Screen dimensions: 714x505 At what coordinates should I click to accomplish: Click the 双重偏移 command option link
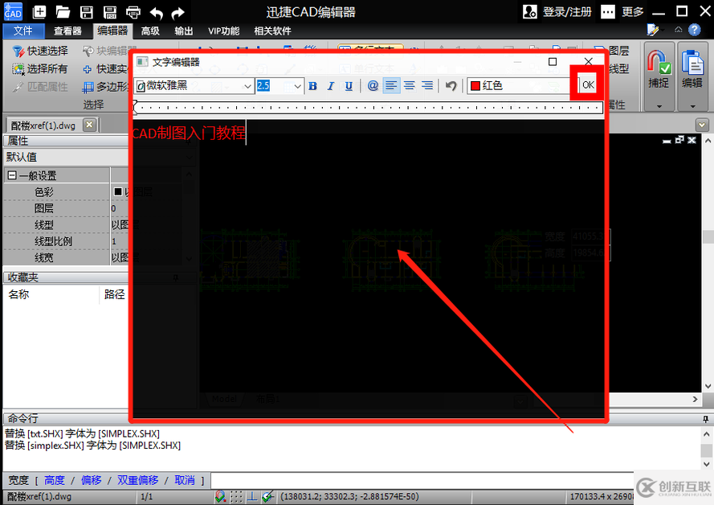(137, 480)
